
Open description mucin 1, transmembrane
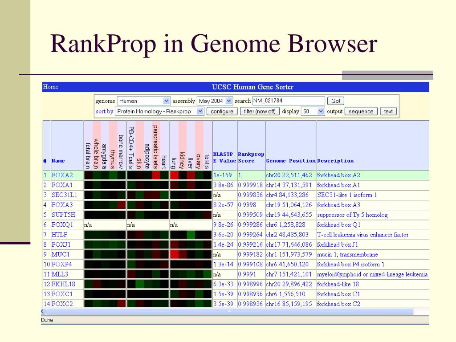(347, 254)
